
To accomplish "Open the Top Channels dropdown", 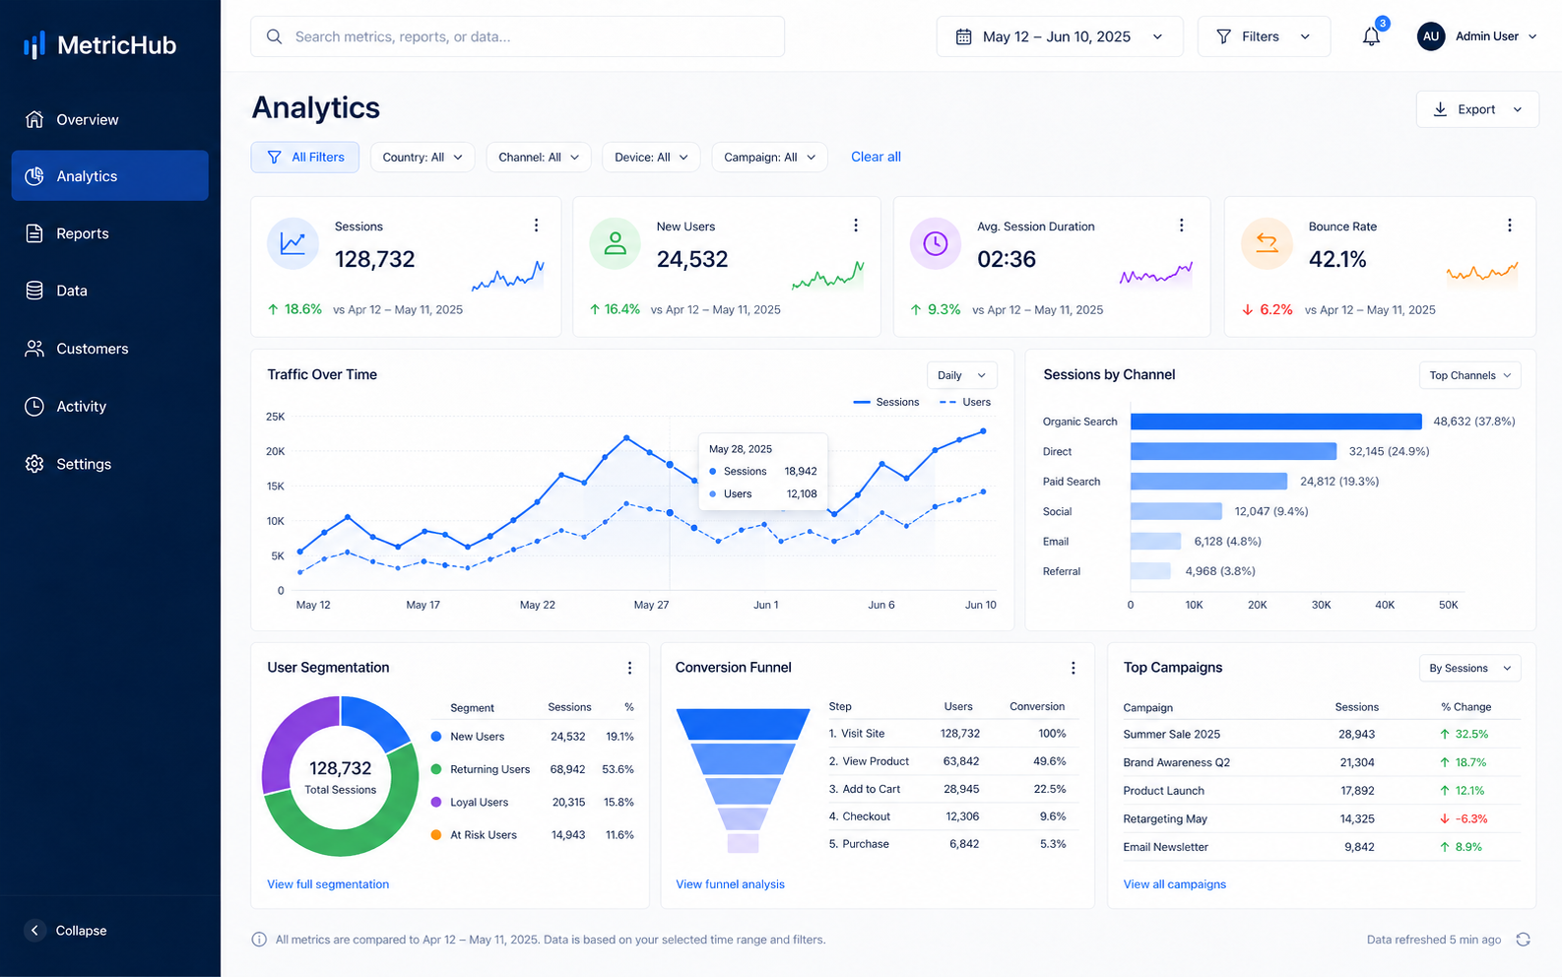I will click(x=1469, y=375).
